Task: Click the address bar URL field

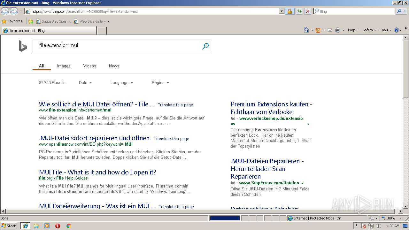Action: click(152, 11)
